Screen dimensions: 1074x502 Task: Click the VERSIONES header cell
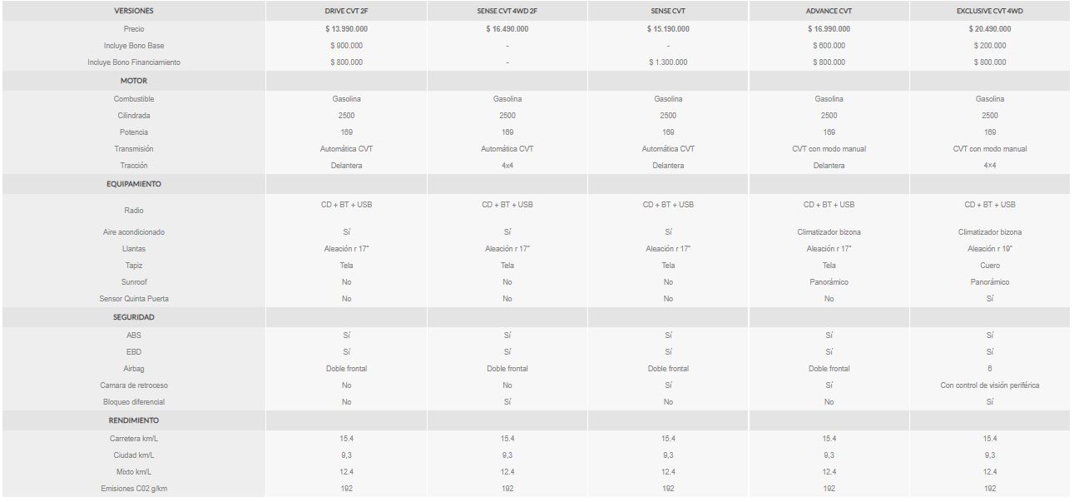click(x=134, y=11)
